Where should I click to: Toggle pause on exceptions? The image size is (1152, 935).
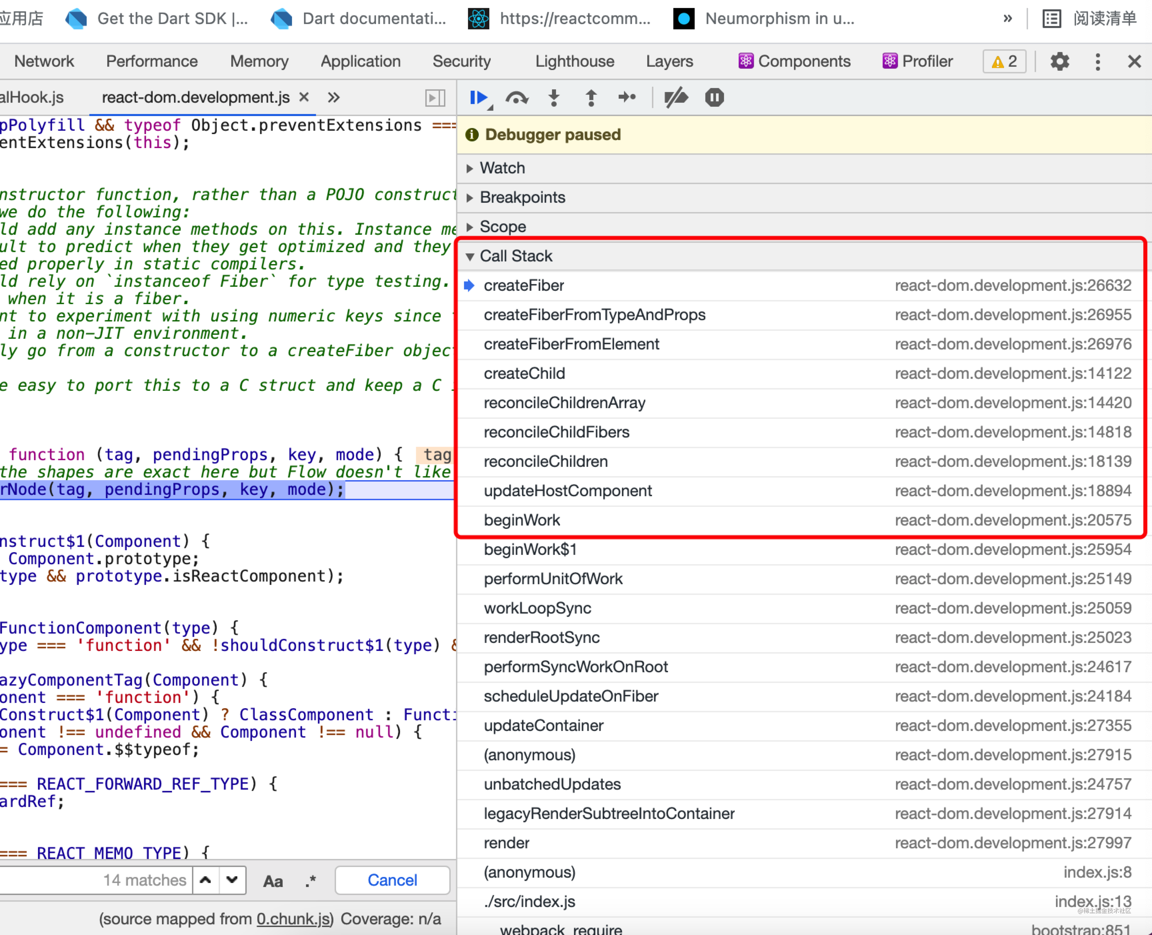point(714,97)
